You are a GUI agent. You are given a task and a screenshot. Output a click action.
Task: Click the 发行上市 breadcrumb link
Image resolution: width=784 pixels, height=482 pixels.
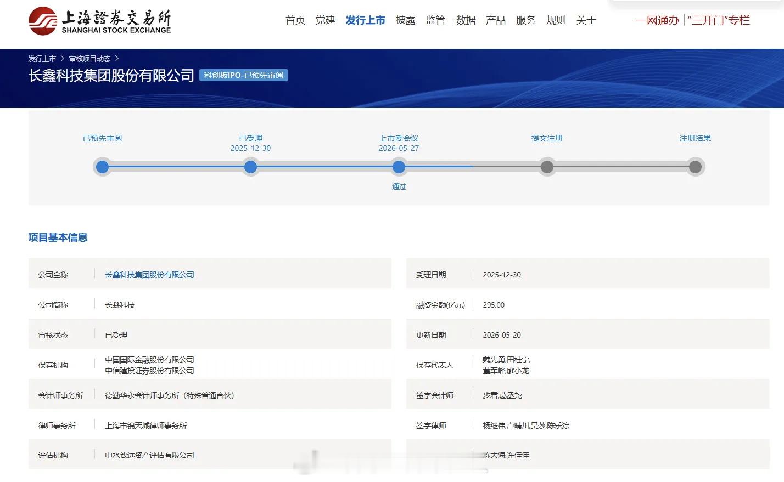point(42,59)
